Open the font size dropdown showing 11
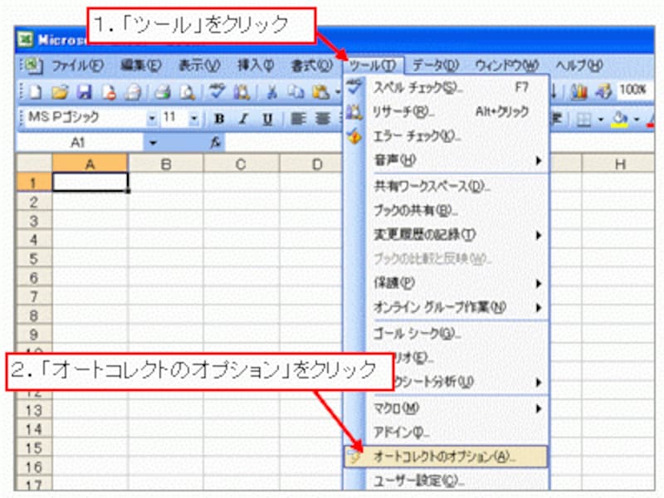Screen dimensions: 664x498 [193, 119]
